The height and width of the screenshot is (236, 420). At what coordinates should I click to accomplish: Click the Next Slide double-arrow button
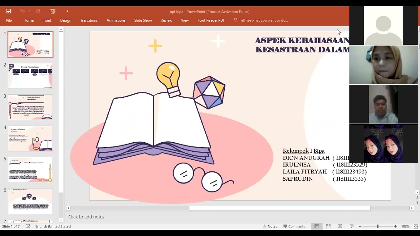tap(417, 203)
